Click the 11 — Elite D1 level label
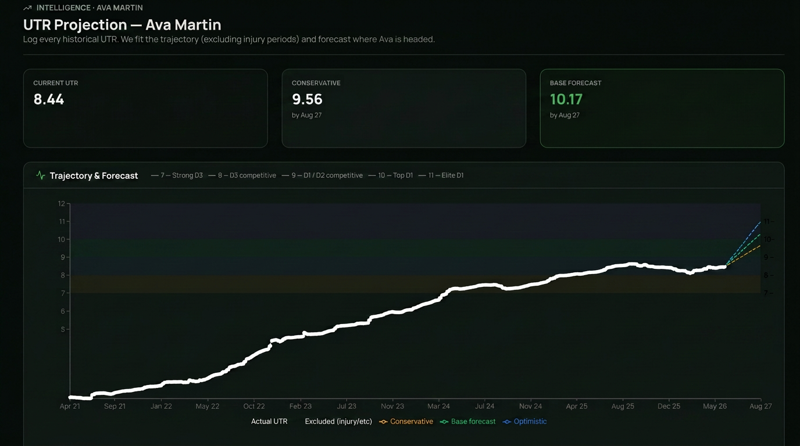 (x=441, y=175)
